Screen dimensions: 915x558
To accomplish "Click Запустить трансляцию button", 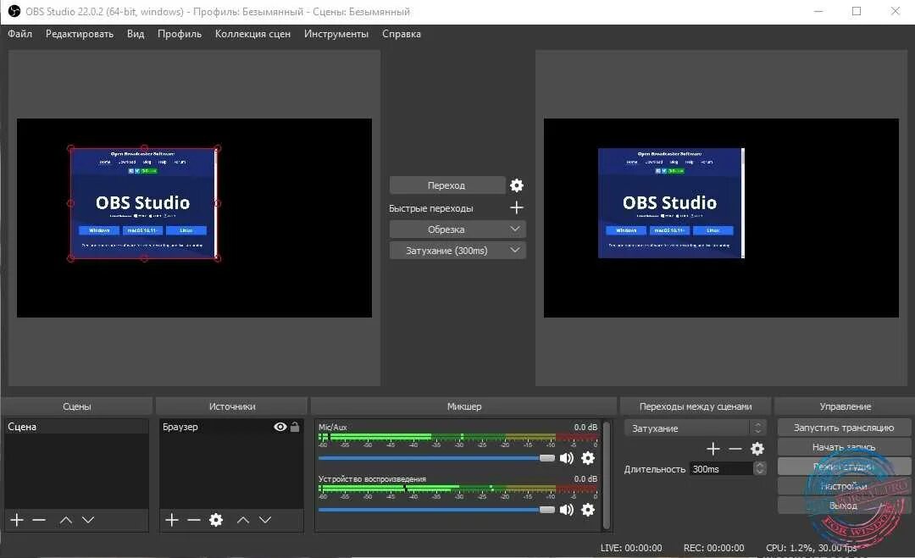I will [x=844, y=428].
